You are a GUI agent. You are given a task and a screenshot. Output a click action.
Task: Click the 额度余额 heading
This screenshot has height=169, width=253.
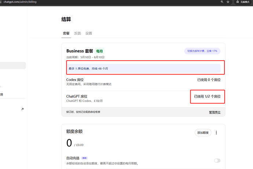point(74,132)
